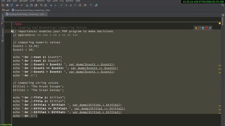Close the looping-branching_comparing_1.php editor tab
This screenshot has width=225, height=126.
click(x=46, y=14)
